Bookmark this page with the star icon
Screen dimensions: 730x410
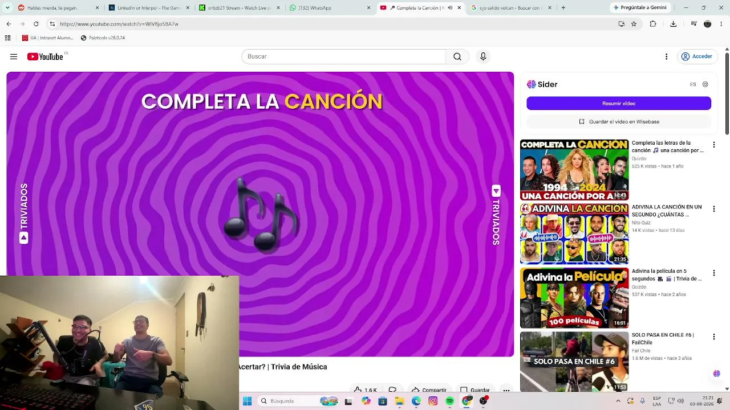coord(634,24)
